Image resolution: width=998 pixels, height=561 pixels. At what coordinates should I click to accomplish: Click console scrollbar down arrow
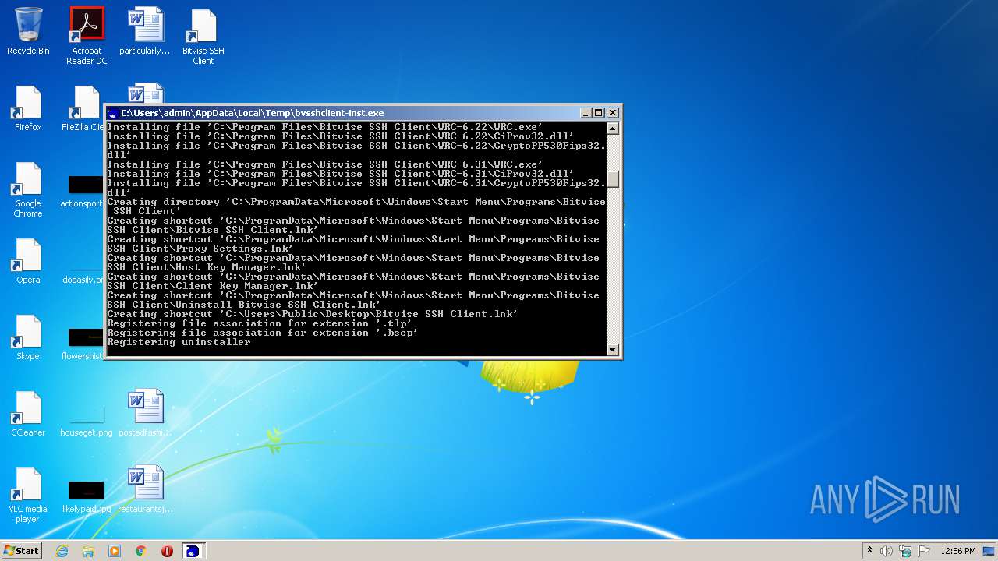613,350
